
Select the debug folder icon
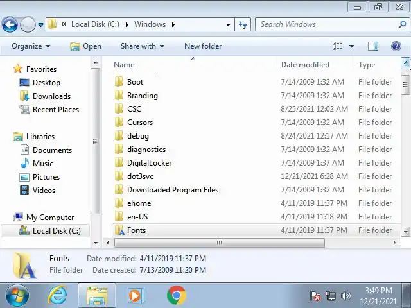pos(119,136)
